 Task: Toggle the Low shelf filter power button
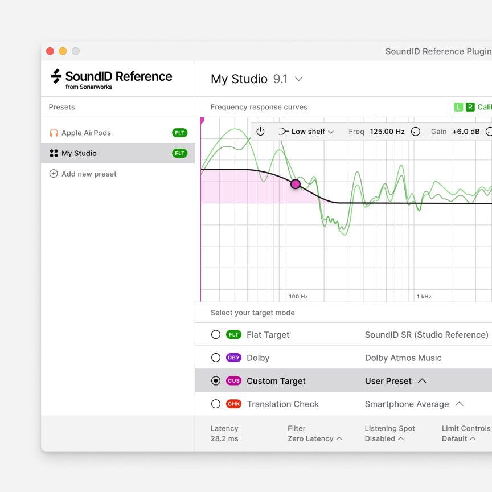(x=260, y=131)
